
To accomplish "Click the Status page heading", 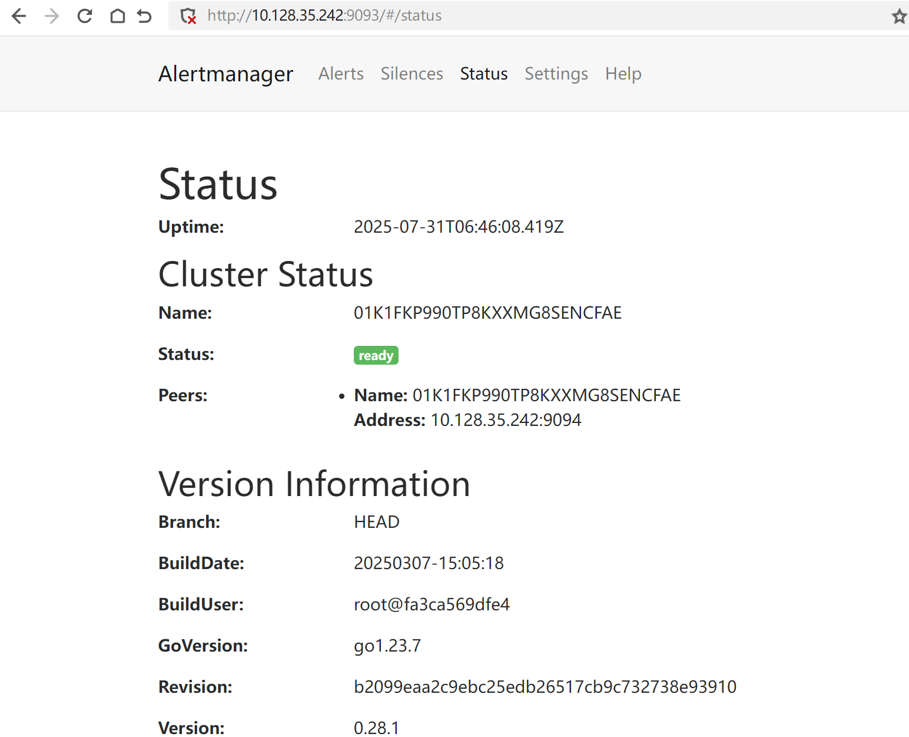I will (x=218, y=184).
